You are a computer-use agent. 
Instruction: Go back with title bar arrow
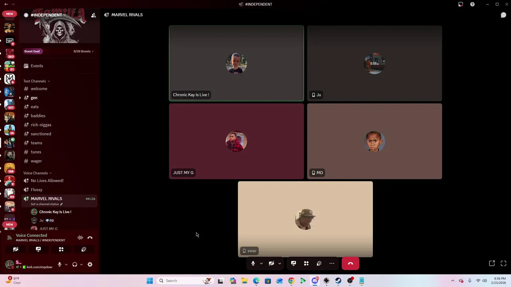point(6,4)
